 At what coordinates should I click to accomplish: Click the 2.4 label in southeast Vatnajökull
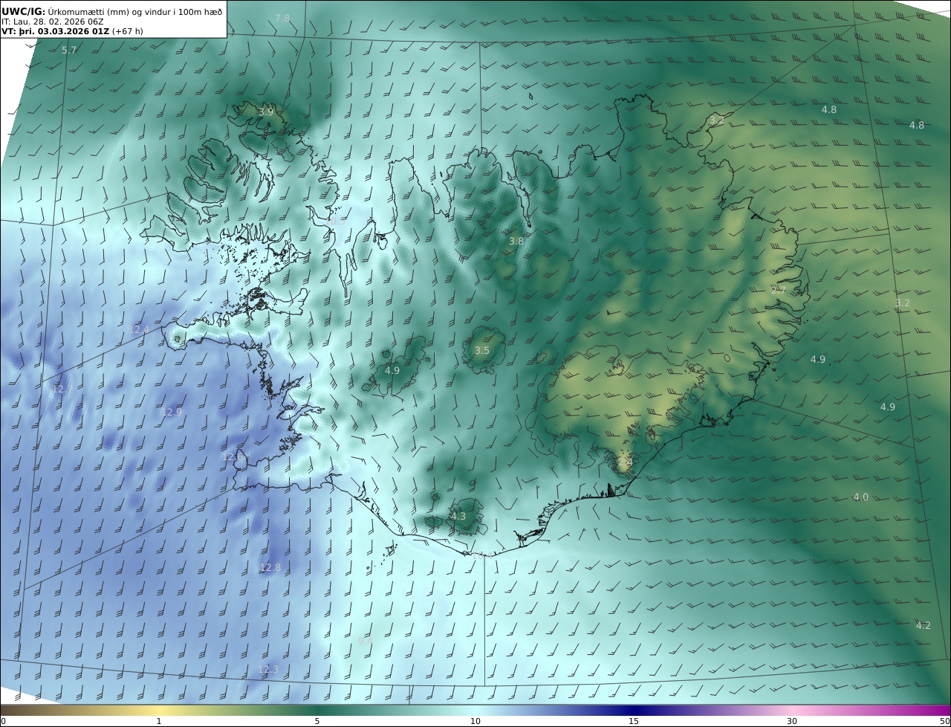[625, 462]
